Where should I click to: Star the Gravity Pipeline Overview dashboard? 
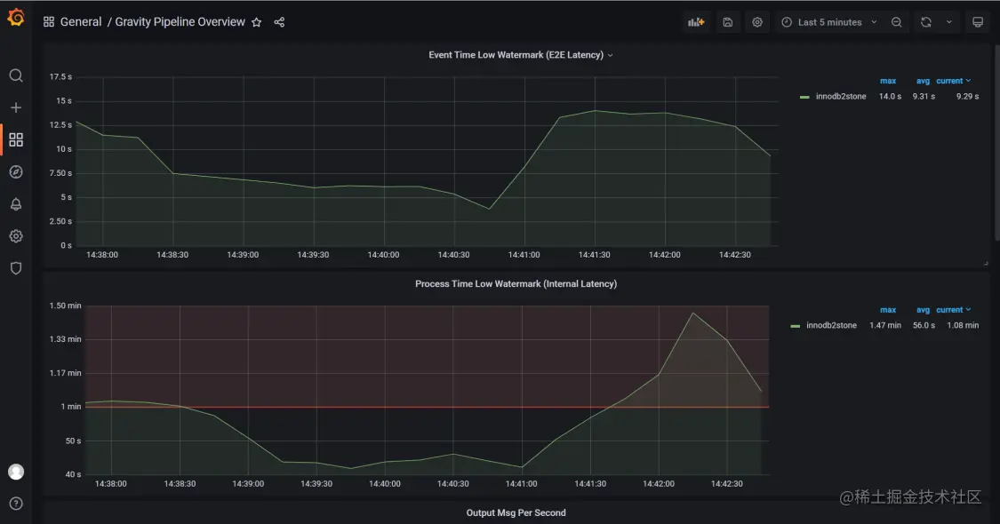(x=256, y=22)
